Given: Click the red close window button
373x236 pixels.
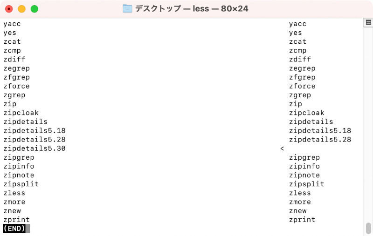Looking at the screenshot, I should point(9,9).
